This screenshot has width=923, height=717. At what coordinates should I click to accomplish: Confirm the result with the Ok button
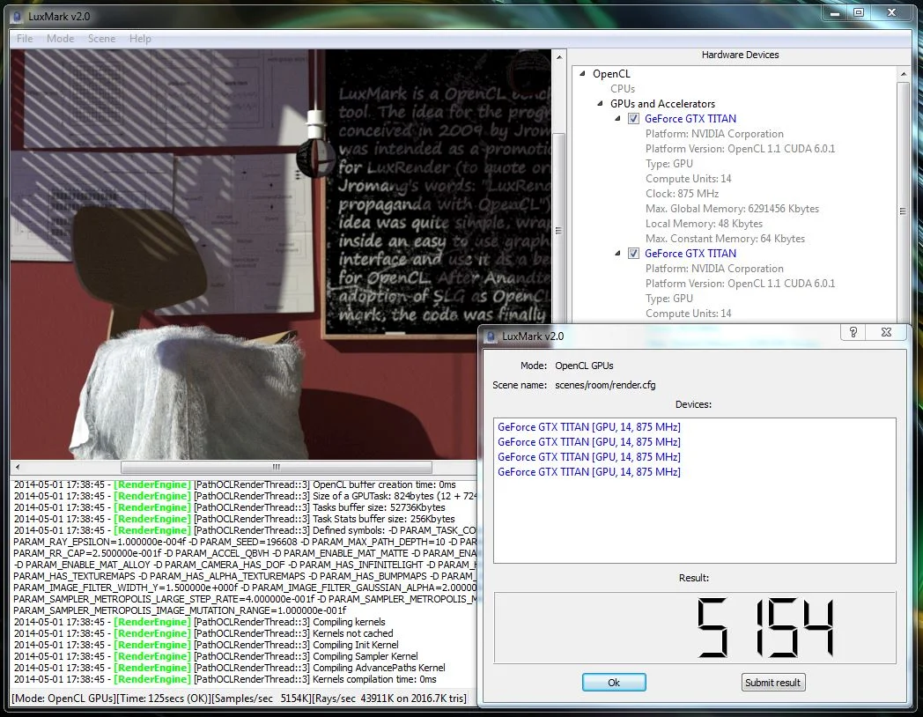[614, 683]
